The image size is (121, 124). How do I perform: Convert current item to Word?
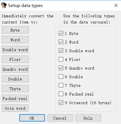pyautogui.click(x=15, y=40)
